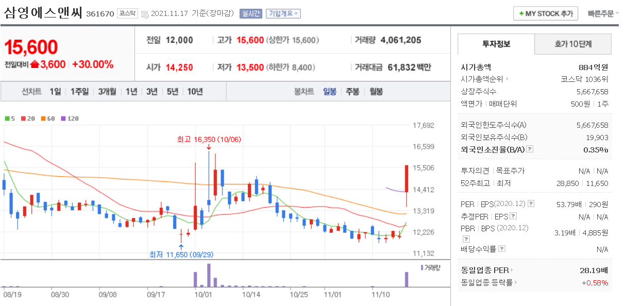625x306 pixels.
Task: Switch to the 투자정보 tab
Action: [x=496, y=44]
